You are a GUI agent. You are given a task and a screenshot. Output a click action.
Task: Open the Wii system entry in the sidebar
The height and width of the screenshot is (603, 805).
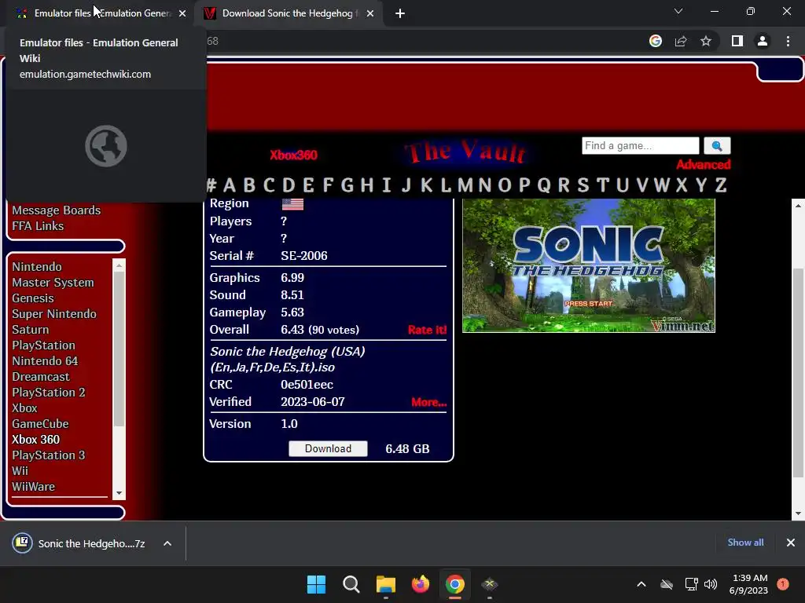(20, 471)
